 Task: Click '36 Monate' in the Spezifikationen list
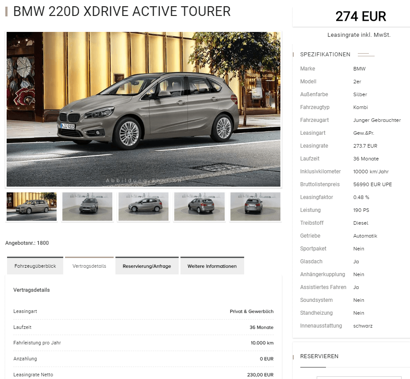366,159
